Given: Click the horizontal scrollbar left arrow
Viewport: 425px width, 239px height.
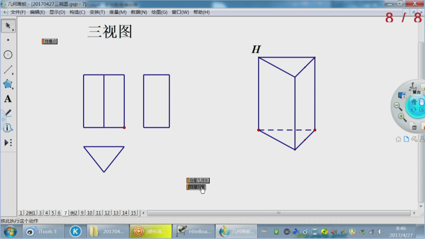Looking at the screenshot, I should (x=143, y=213).
